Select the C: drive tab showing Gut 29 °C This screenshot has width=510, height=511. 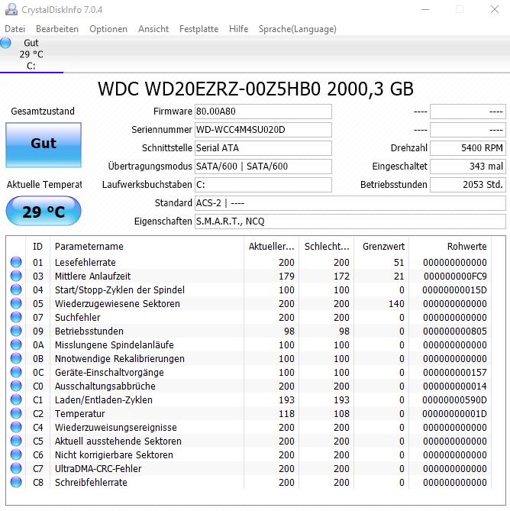point(31,54)
